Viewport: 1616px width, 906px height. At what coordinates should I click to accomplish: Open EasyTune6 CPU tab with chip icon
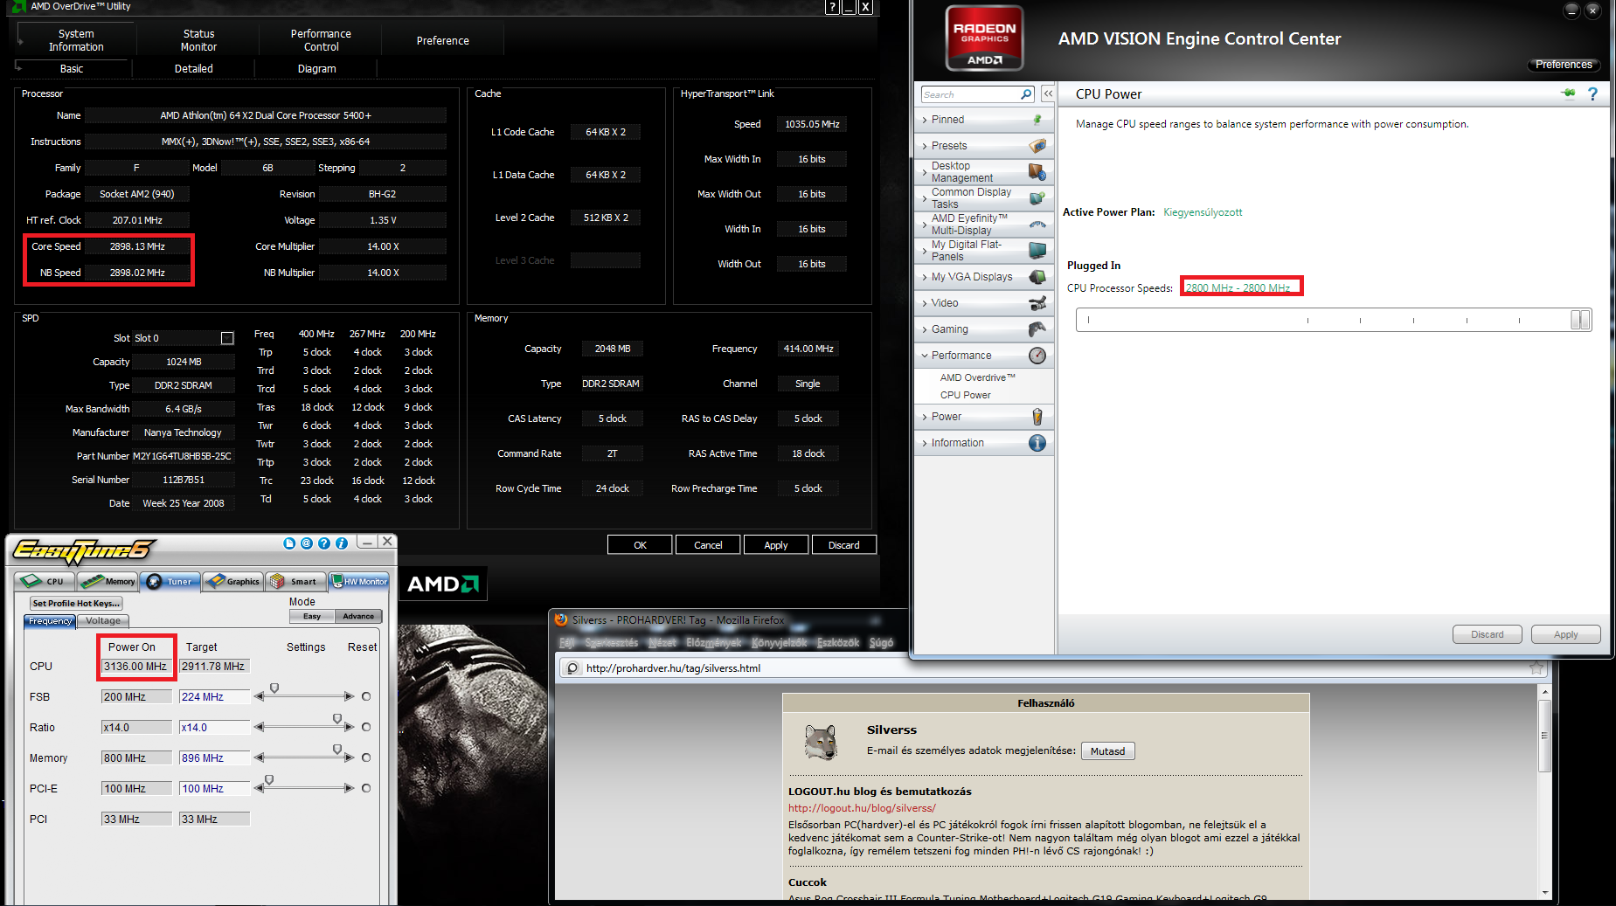(x=45, y=581)
